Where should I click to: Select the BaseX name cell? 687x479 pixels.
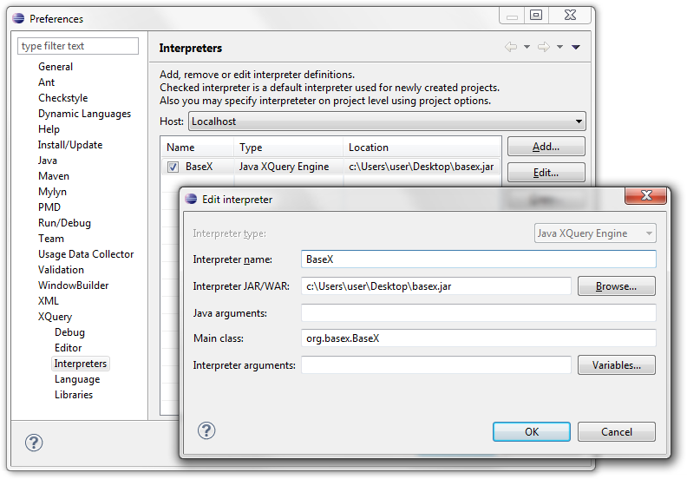coord(199,167)
